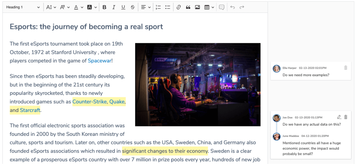Click the name 'Joe Doe'

287,117
